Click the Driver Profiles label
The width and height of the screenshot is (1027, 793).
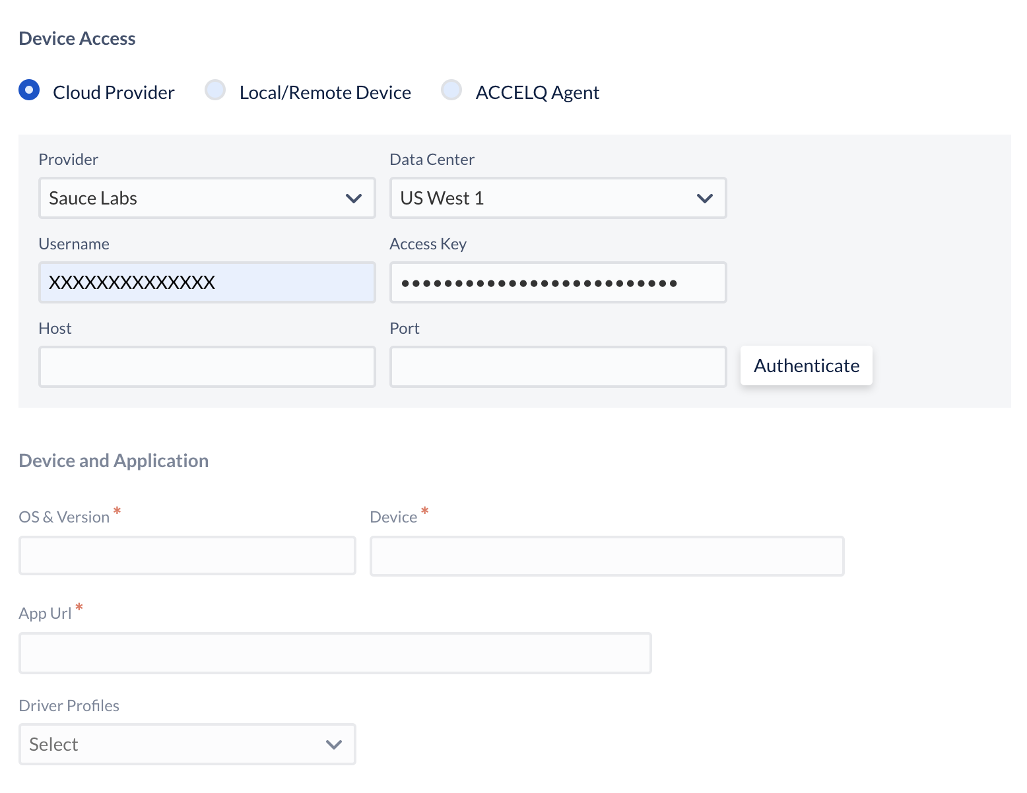click(x=69, y=706)
